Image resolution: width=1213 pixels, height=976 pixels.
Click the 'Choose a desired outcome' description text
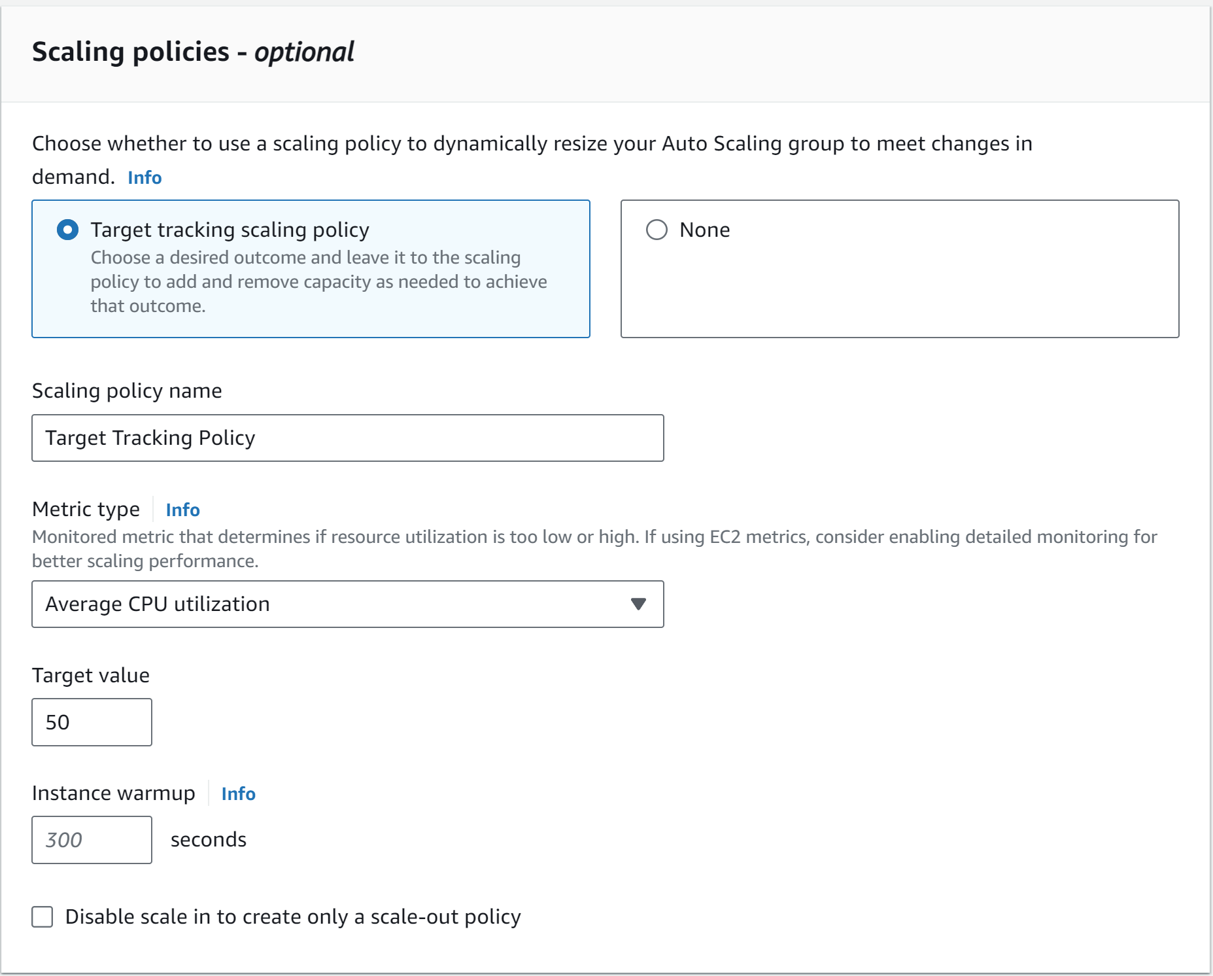(x=318, y=282)
